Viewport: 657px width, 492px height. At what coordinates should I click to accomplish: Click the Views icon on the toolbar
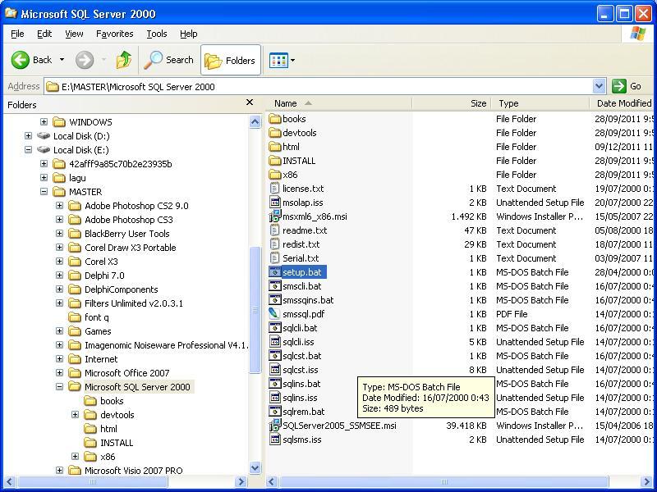[278, 59]
